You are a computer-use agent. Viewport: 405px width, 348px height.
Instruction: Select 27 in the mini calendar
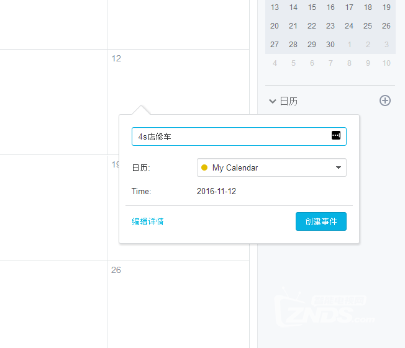point(275,45)
